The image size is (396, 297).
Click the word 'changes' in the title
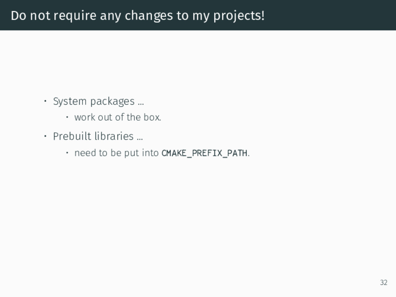click(149, 16)
